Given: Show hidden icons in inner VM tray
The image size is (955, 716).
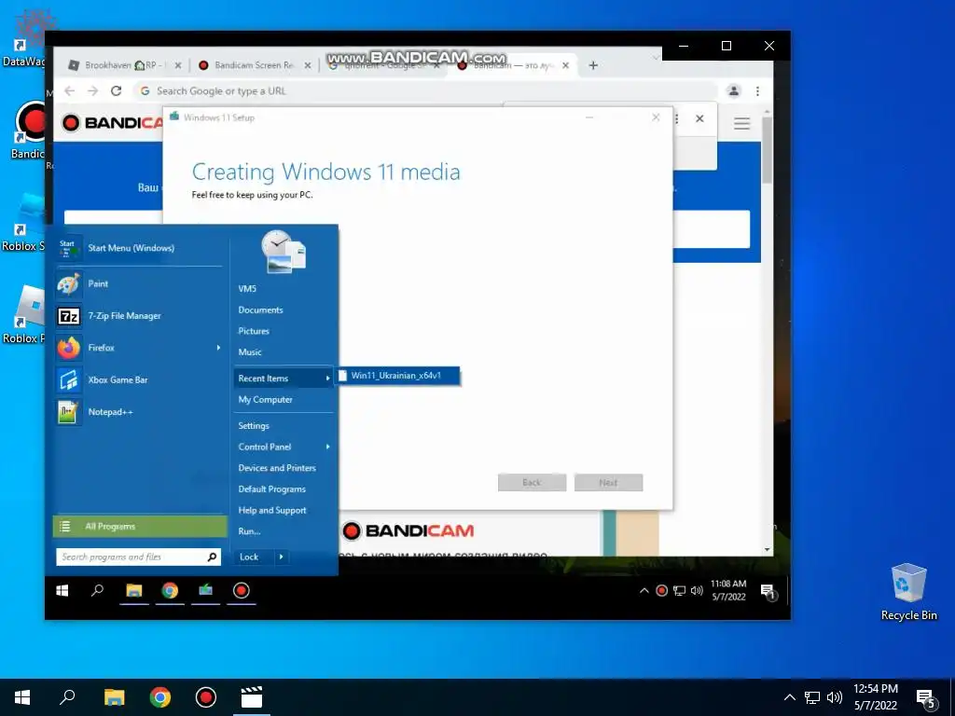Looking at the screenshot, I should (644, 590).
